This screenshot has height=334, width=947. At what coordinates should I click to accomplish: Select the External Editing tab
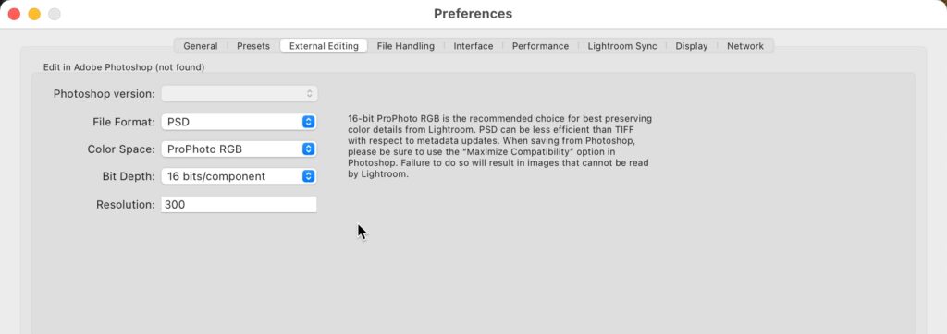(324, 46)
